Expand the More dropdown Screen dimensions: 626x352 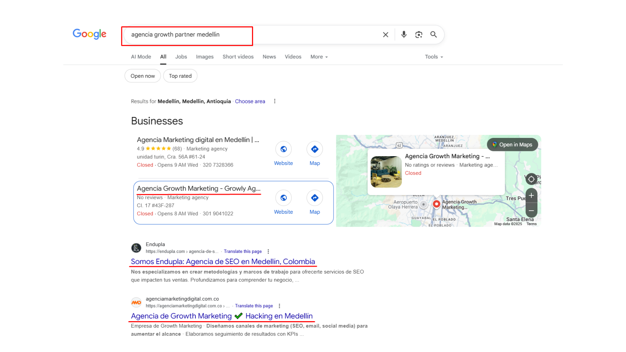pyautogui.click(x=319, y=57)
